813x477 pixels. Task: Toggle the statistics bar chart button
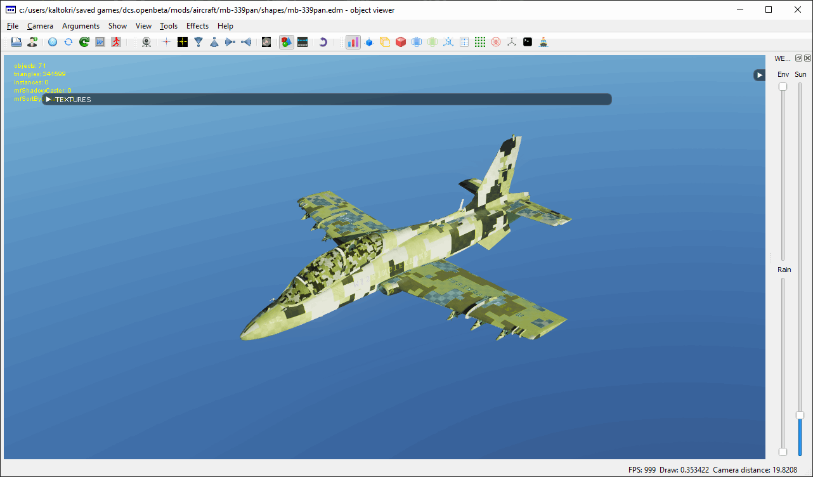click(x=353, y=42)
